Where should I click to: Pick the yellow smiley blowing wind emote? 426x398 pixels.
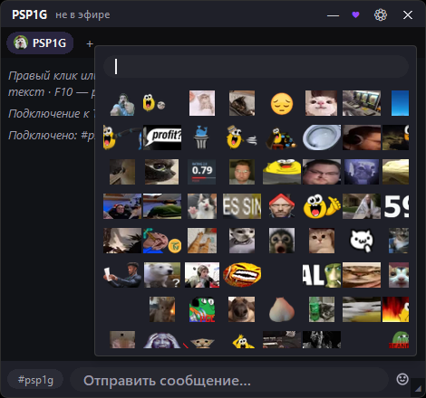tap(242, 137)
